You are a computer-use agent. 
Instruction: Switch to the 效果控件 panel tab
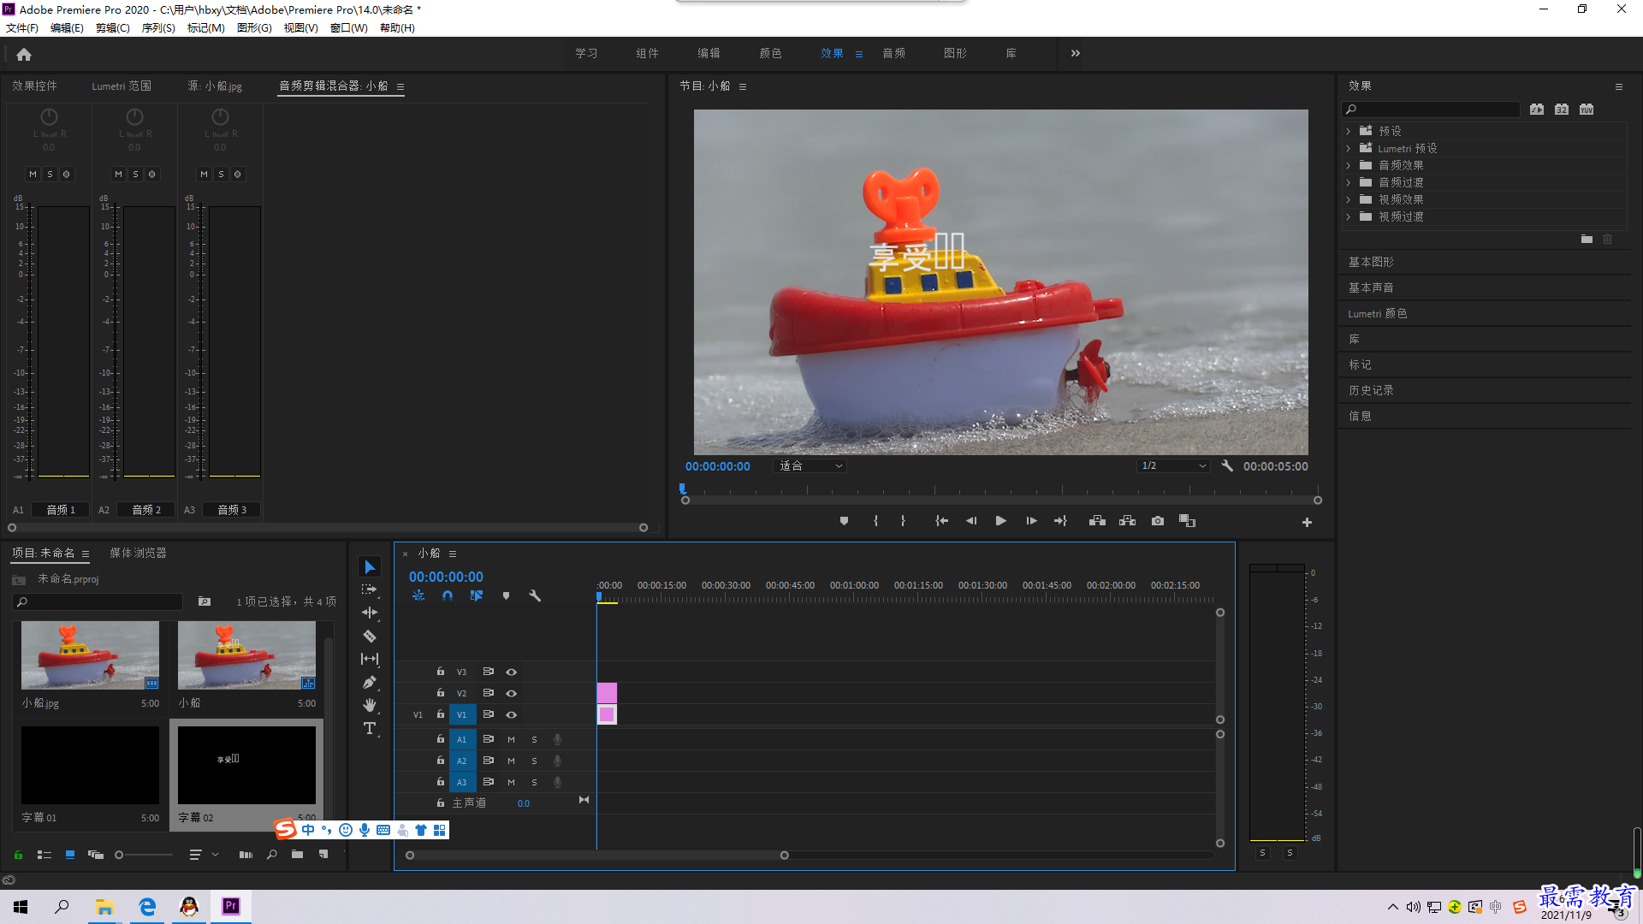click(x=34, y=86)
